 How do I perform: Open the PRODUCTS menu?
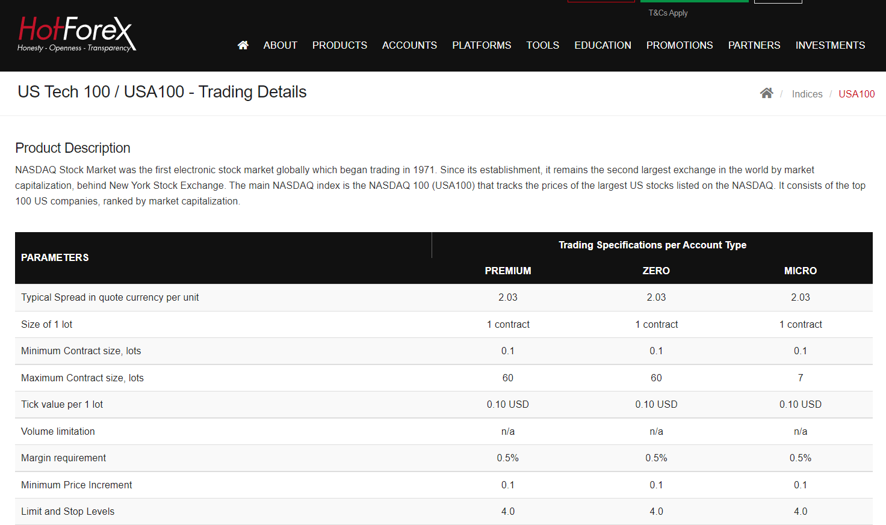click(x=339, y=45)
